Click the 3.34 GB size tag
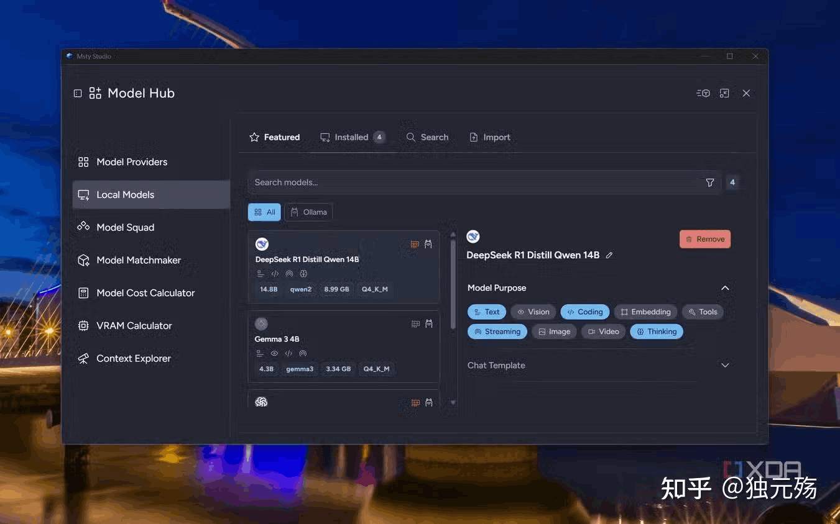 pyautogui.click(x=338, y=369)
